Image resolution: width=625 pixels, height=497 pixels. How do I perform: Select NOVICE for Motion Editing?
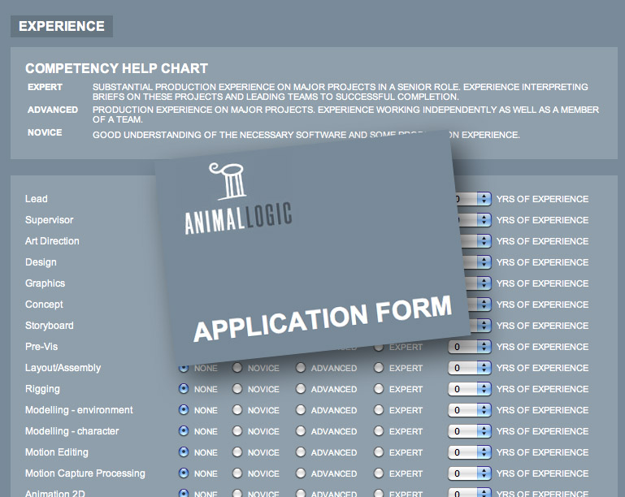pos(237,452)
